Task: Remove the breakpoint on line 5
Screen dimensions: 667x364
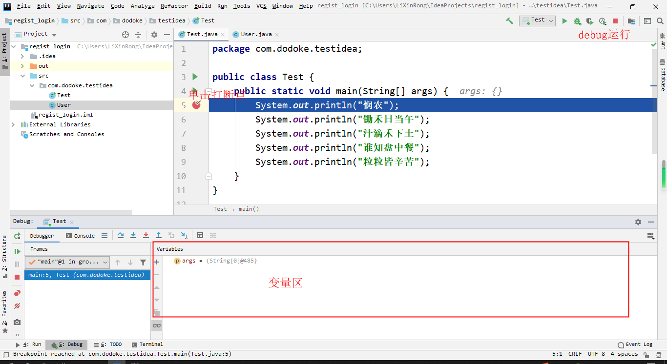Action: click(197, 104)
